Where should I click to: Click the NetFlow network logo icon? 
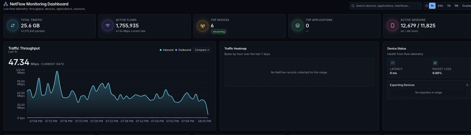click(x=6, y=4)
